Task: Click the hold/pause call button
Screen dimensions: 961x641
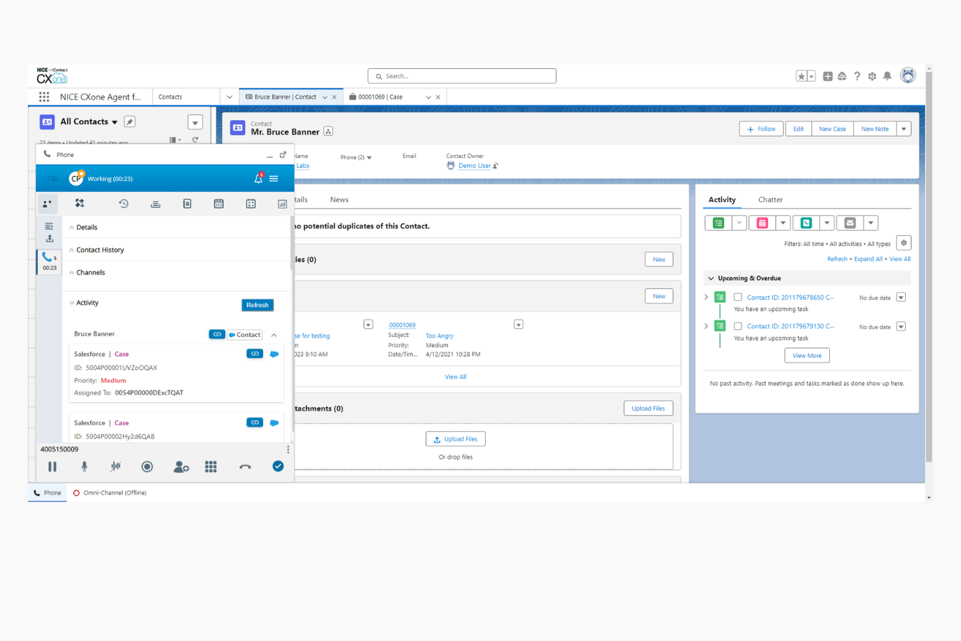Action: tap(53, 466)
